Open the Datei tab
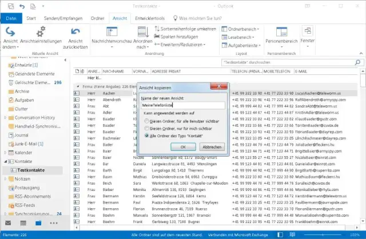Image resolution: width=366 pixels, height=239 pixels. 11,18
